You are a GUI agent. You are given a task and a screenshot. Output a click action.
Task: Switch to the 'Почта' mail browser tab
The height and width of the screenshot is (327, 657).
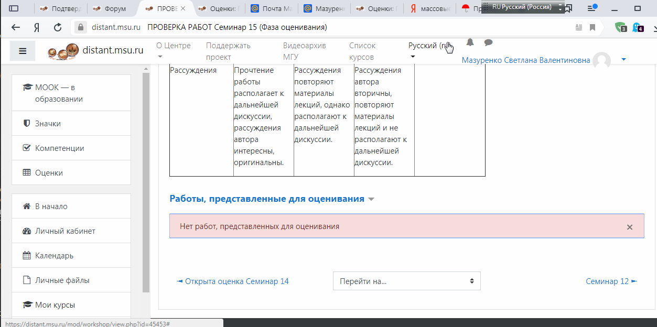click(x=271, y=8)
